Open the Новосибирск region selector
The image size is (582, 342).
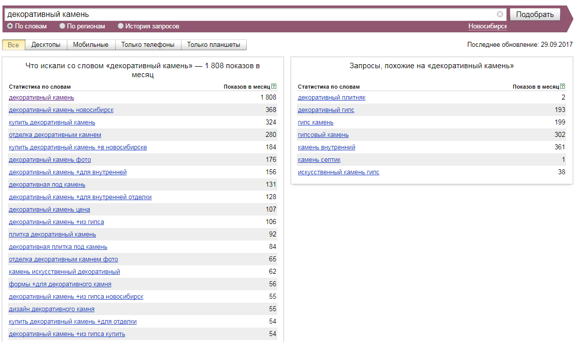(487, 26)
